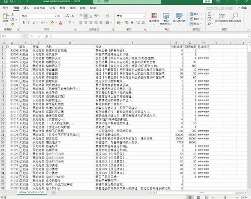Open Conditional Formatting (条件格式)
251x199 pixels.
pos(154,18)
